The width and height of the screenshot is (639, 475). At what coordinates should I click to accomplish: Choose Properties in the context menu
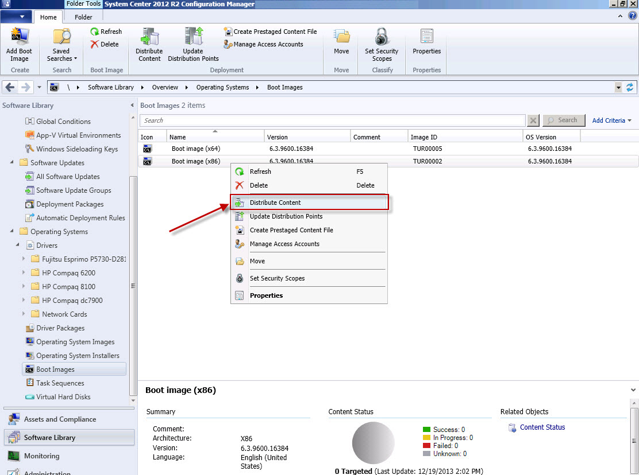(309, 295)
